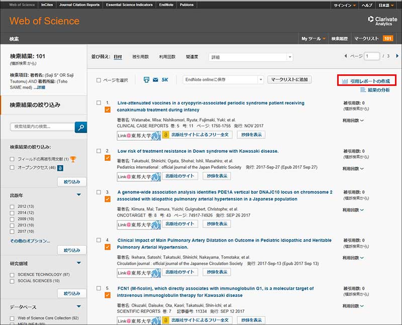Click the search magnifier button in refine panel
This screenshot has height=325, width=402.
pos(81,127)
